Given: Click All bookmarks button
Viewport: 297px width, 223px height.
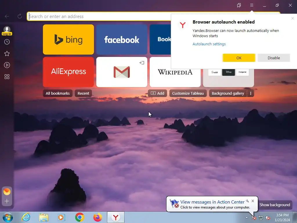Looking at the screenshot, I should coord(58,93).
